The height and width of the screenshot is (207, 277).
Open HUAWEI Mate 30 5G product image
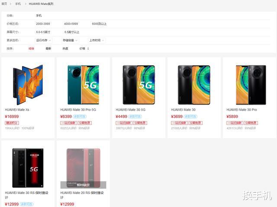tap(138, 85)
